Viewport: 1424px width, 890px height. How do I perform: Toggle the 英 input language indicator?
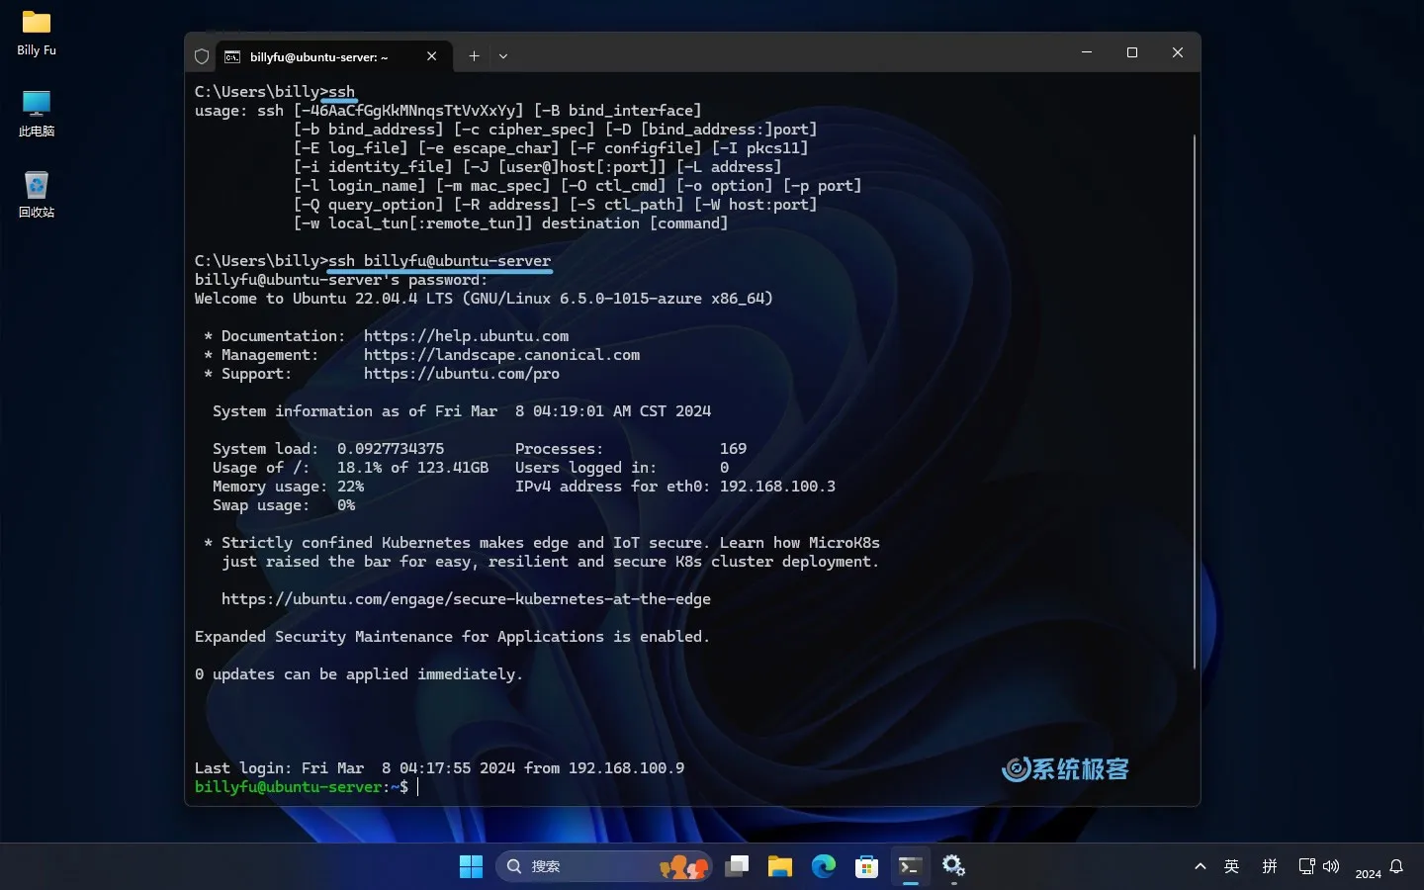click(x=1232, y=865)
